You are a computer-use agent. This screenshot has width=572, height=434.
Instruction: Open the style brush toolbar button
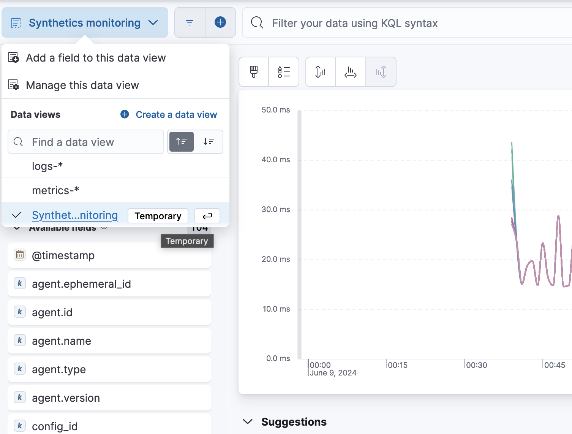254,72
